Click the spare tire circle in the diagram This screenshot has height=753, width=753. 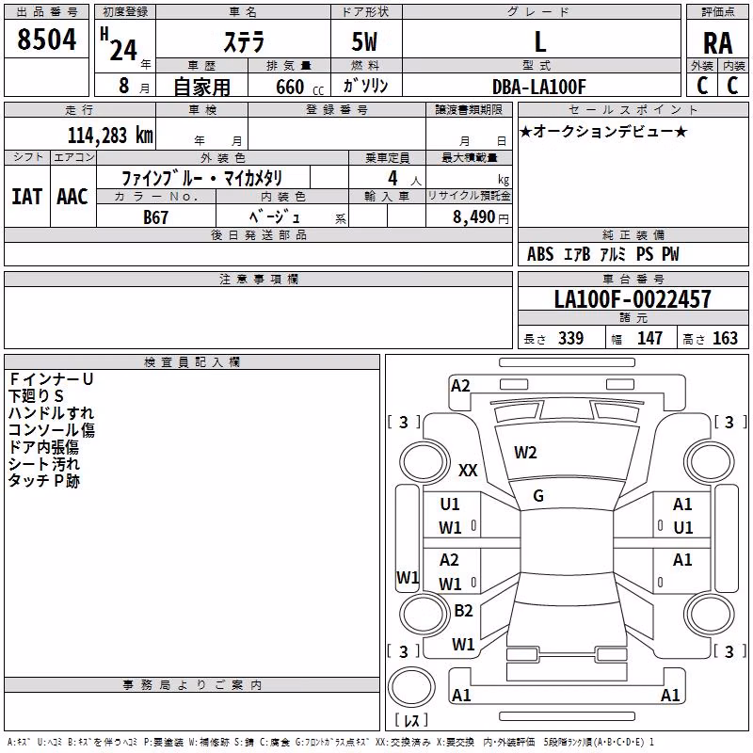click(411, 687)
